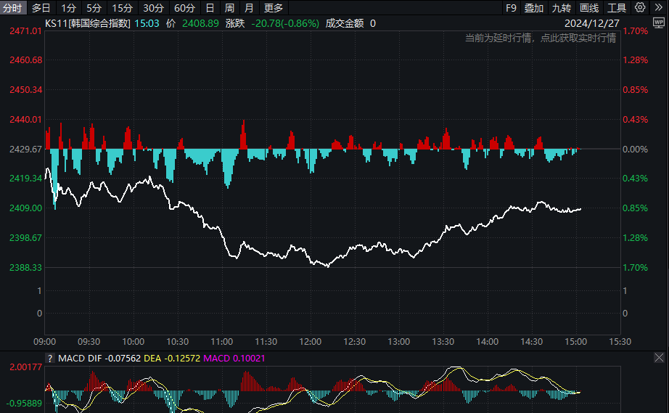Click the 13:30 time axis label
The height and width of the screenshot is (413, 669).
coord(443,342)
